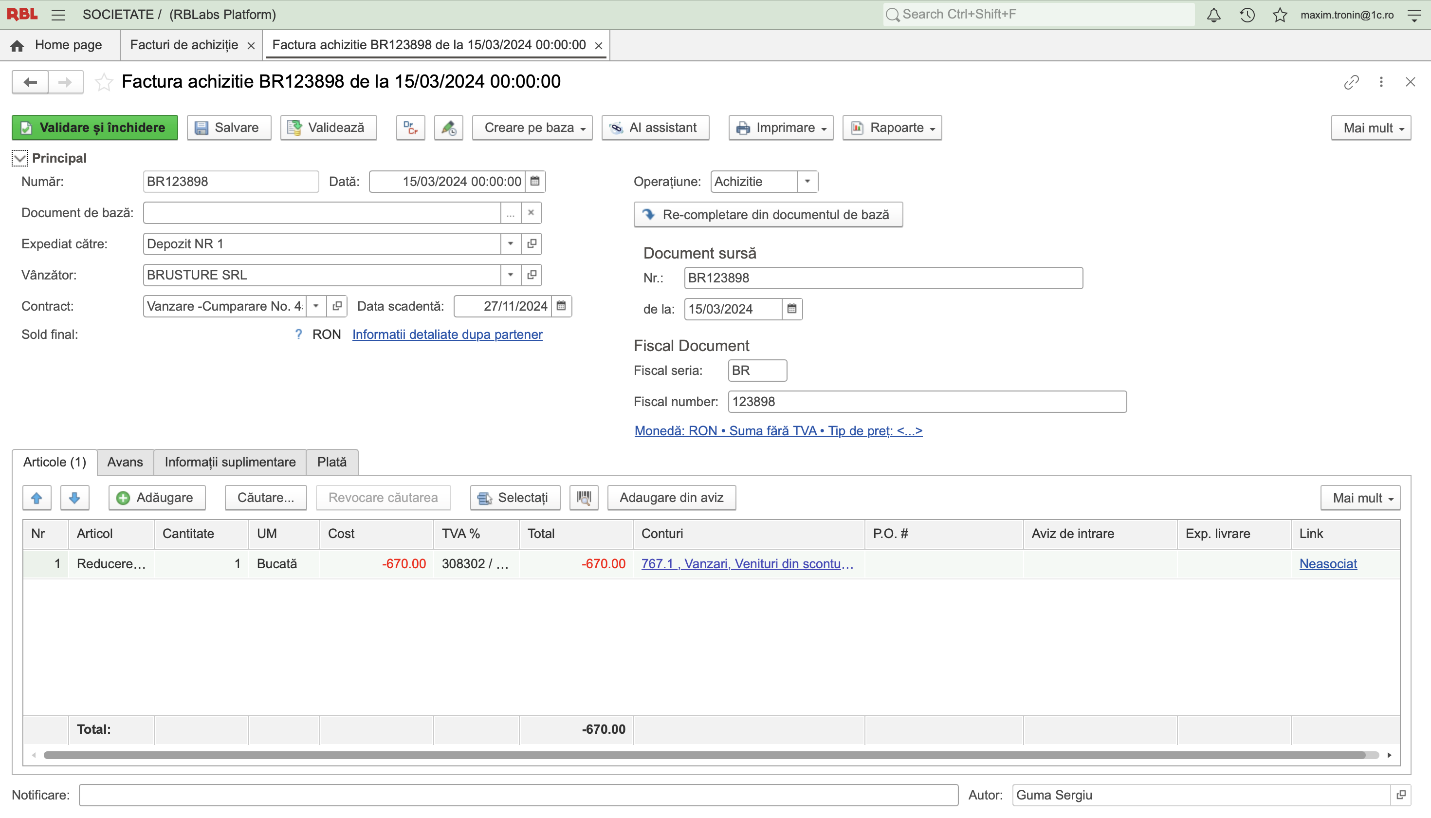The height and width of the screenshot is (818, 1431).
Task: Select the Articole (1) tab
Action: 55,462
